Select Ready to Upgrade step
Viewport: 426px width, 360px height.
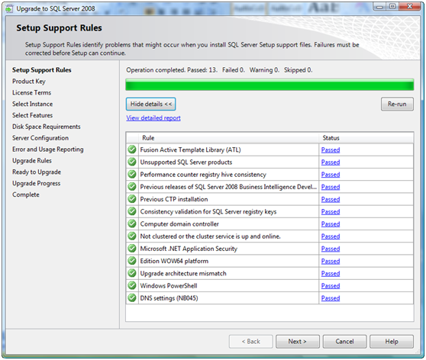(x=37, y=172)
